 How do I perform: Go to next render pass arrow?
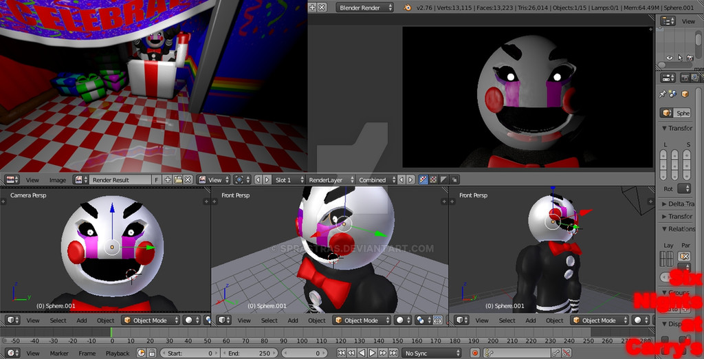coord(410,179)
